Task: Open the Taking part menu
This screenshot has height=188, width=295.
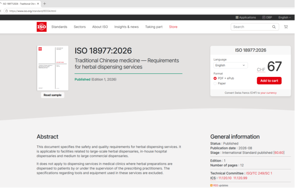Action: 154,27
